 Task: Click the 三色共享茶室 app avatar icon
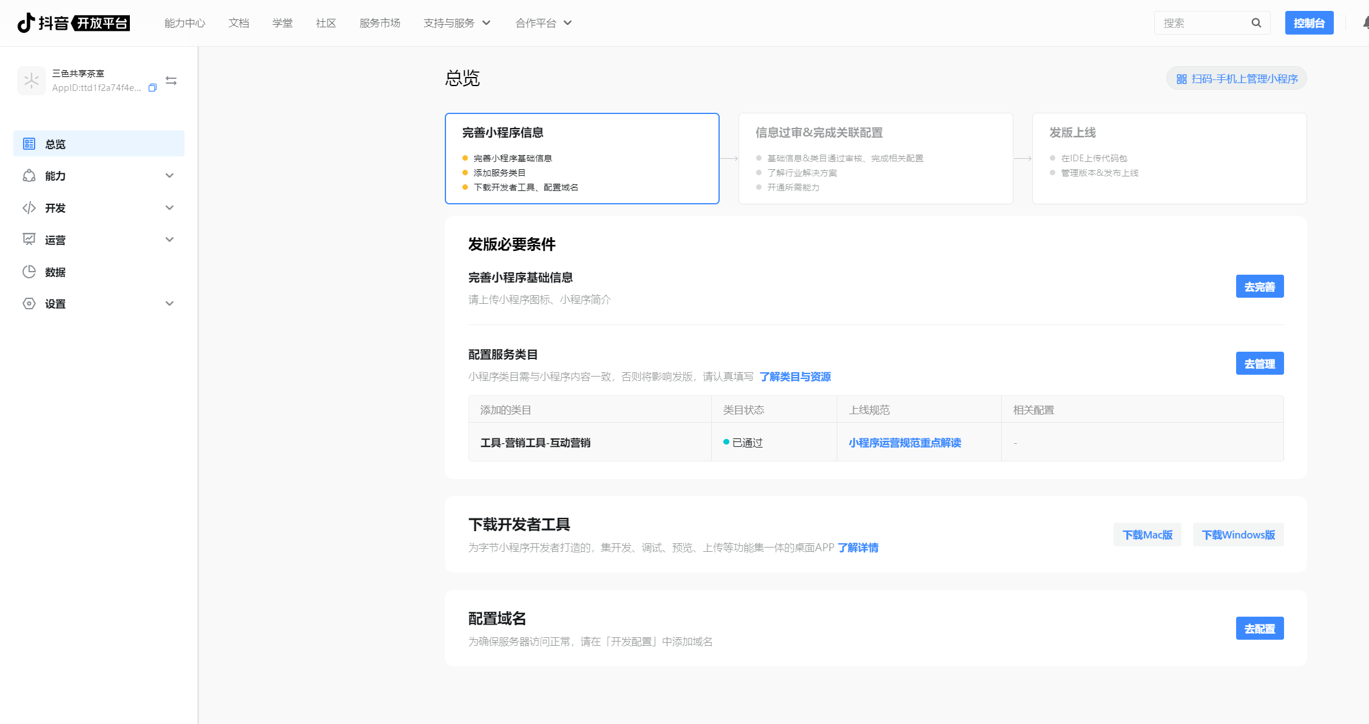pyautogui.click(x=31, y=81)
